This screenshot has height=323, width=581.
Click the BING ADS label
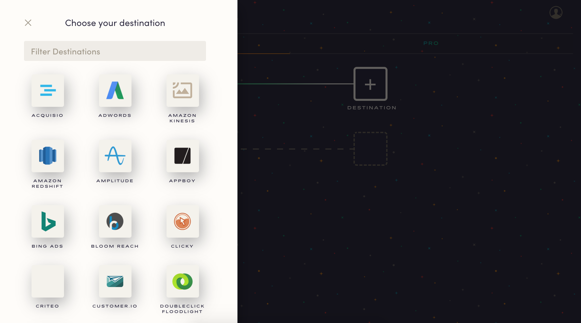tap(47, 246)
